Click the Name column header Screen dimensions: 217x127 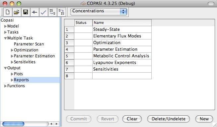click(122, 23)
